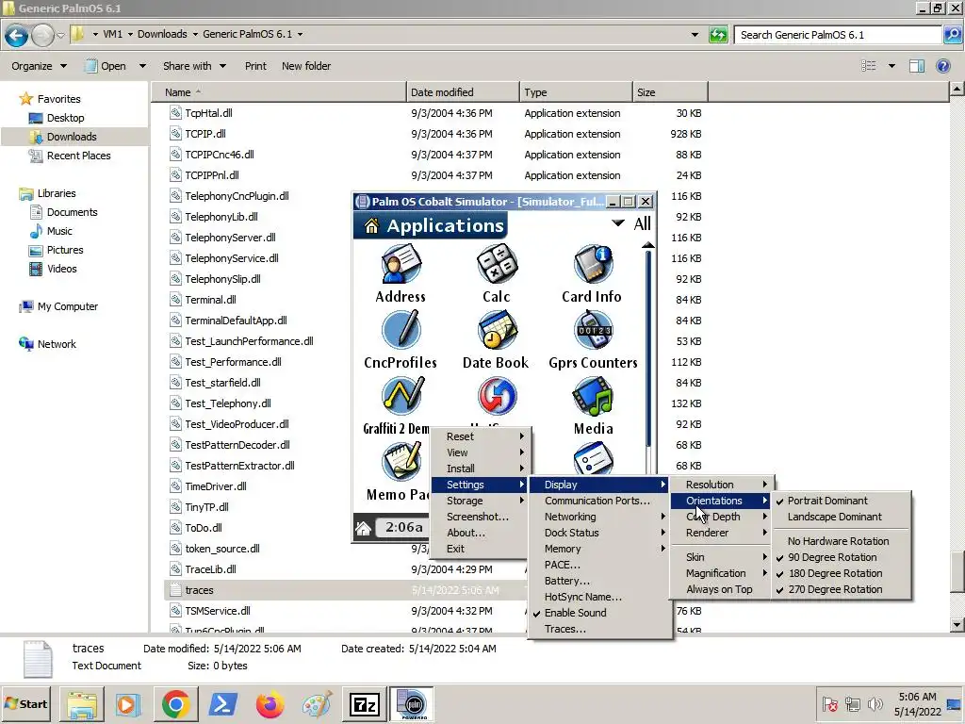Open Communication Ports... settings
Viewport: 965px width, 724px height.
point(600,501)
